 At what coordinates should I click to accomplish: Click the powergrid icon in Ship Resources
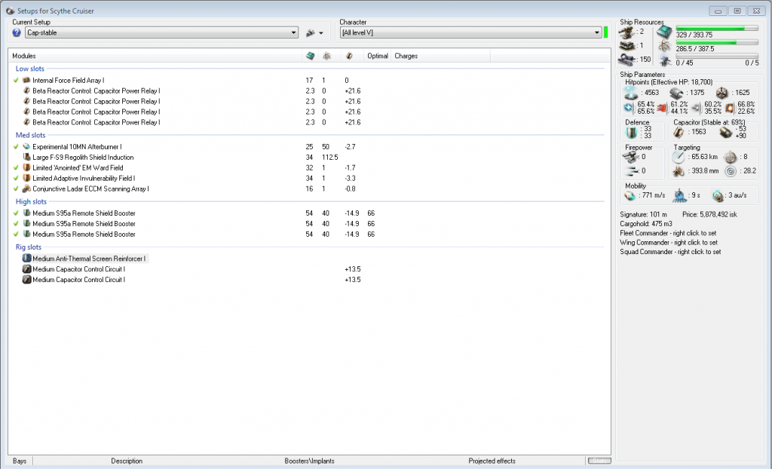click(x=665, y=47)
